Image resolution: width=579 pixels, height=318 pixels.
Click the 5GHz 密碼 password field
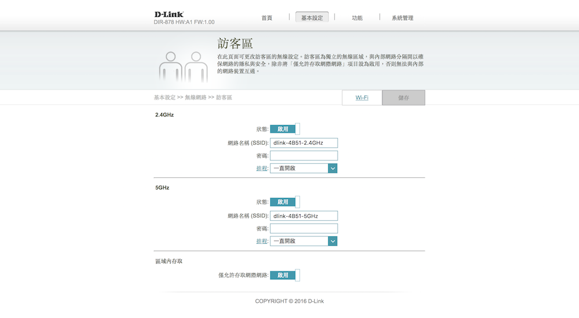pos(303,228)
